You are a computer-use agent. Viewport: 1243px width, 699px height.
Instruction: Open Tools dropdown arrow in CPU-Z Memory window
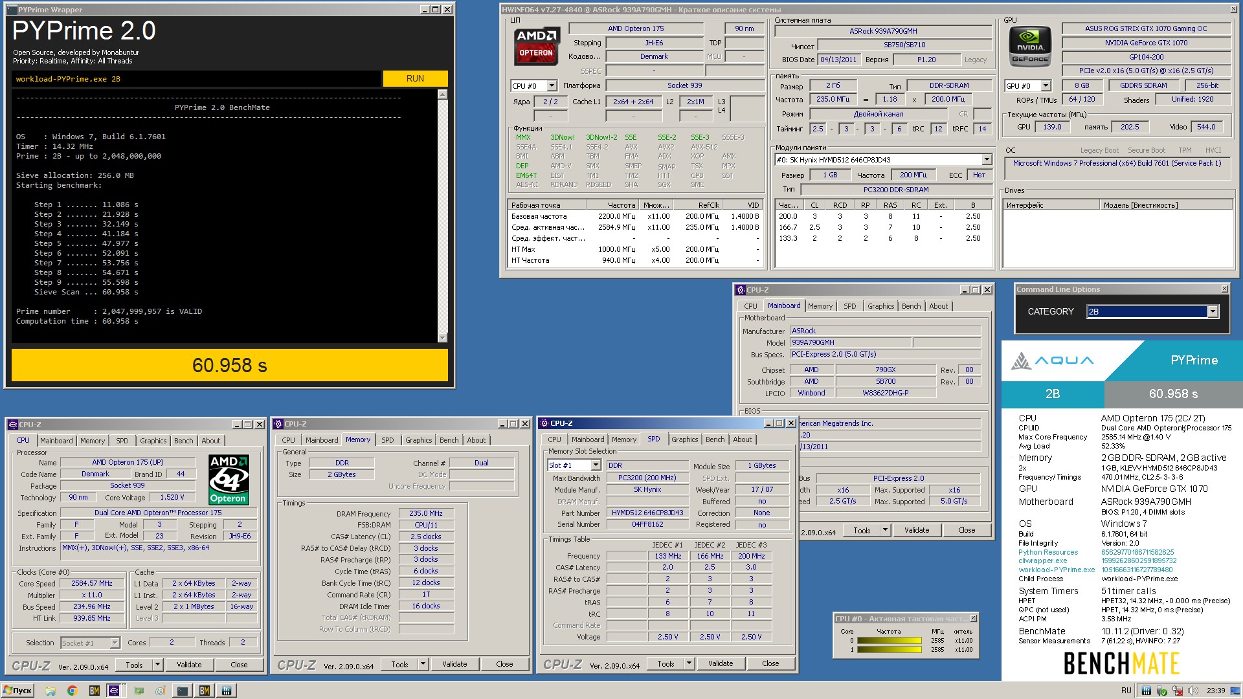pos(423,664)
